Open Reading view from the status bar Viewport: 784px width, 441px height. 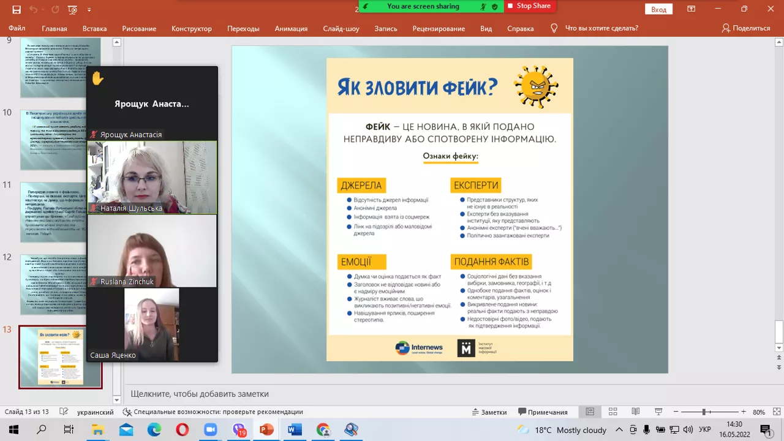[x=635, y=412]
